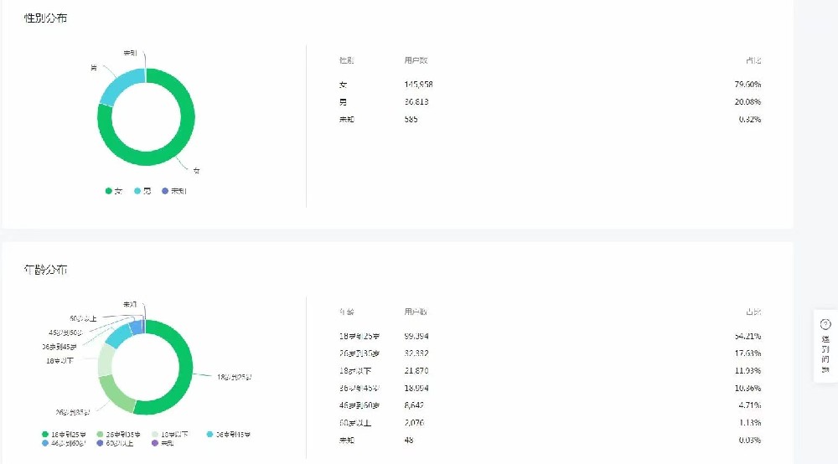Click the 18岁以下 row label in age table
The height and width of the screenshot is (464, 838).
tap(354, 370)
